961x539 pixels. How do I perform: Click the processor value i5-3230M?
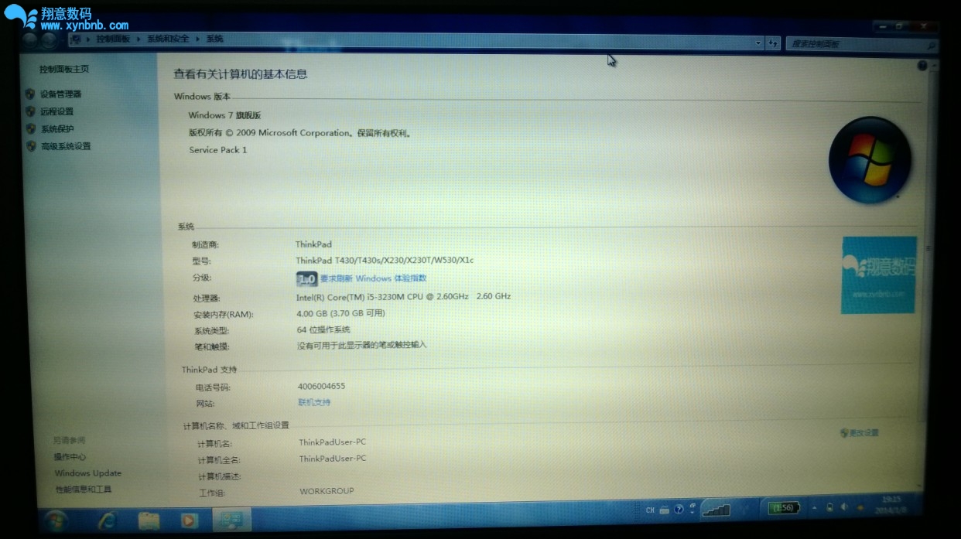pyautogui.click(x=403, y=297)
